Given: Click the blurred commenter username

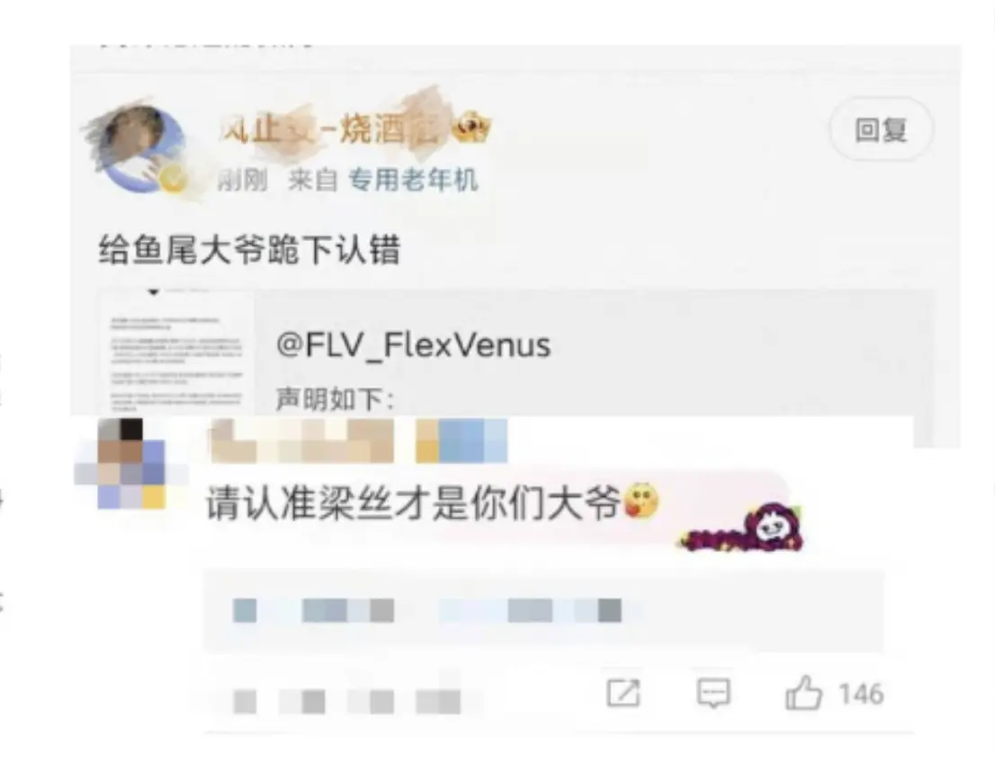Looking at the screenshot, I should tap(359, 440).
